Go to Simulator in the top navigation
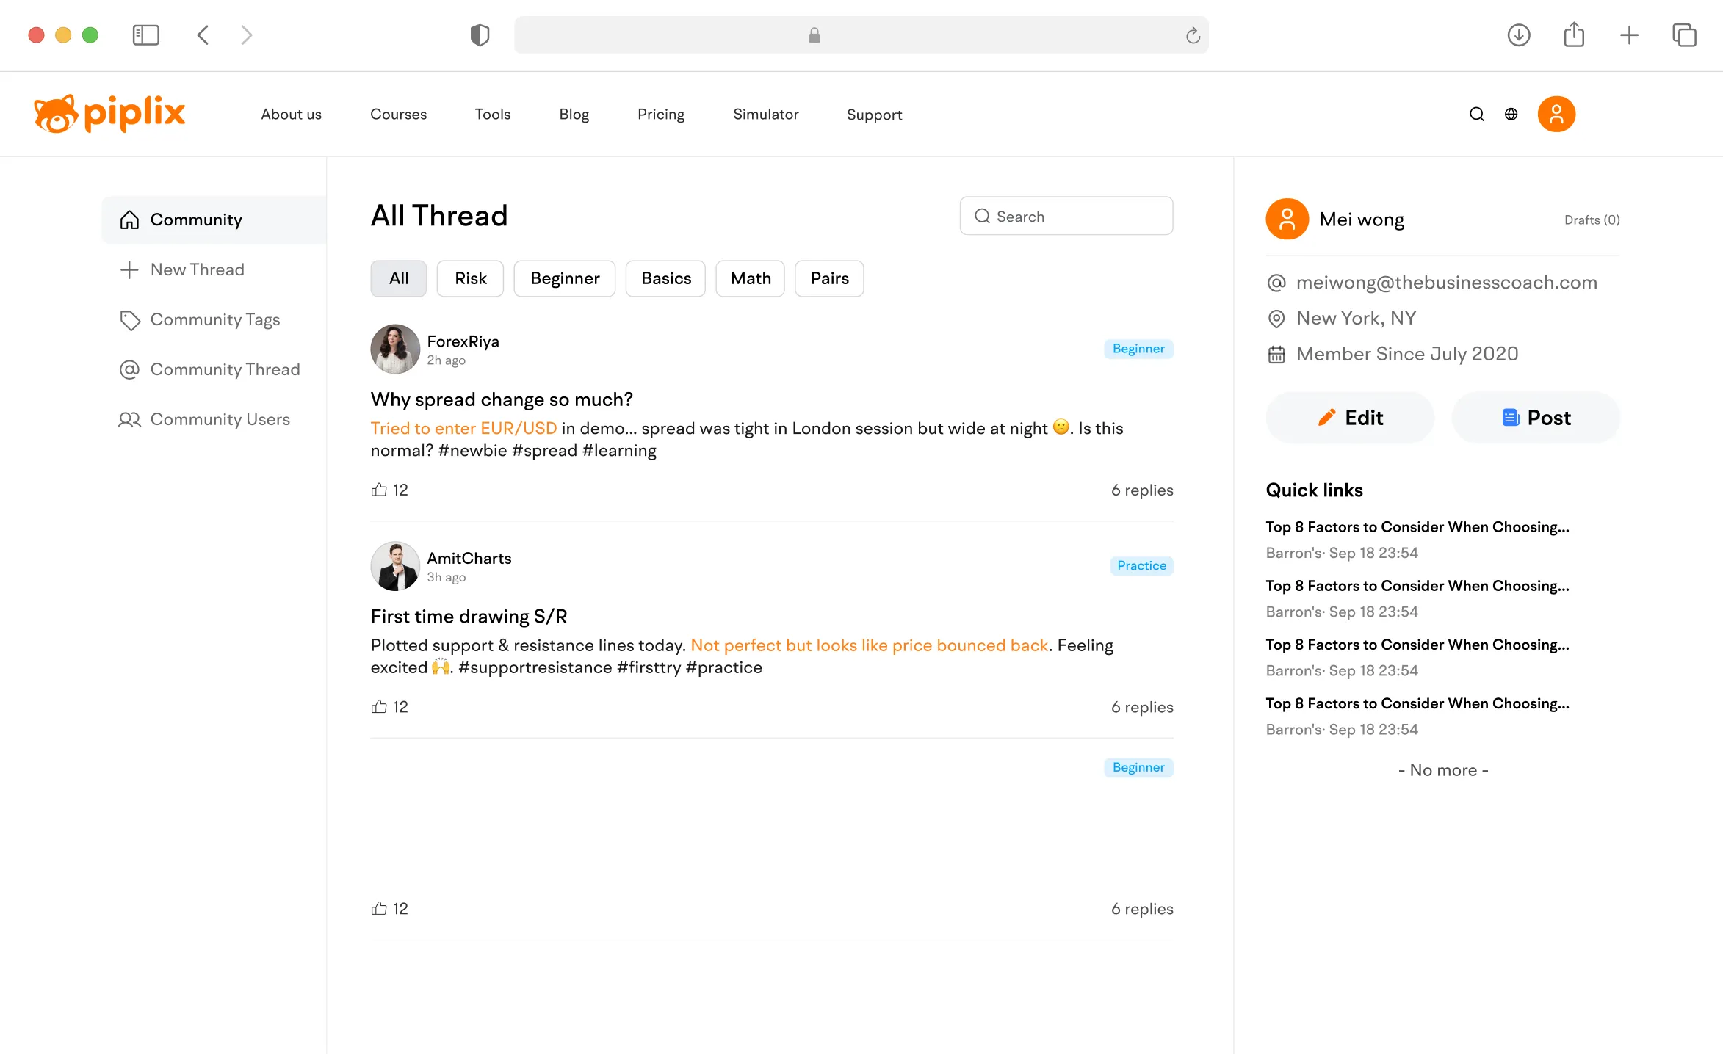1723x1055 pixels. click(765, 114)
